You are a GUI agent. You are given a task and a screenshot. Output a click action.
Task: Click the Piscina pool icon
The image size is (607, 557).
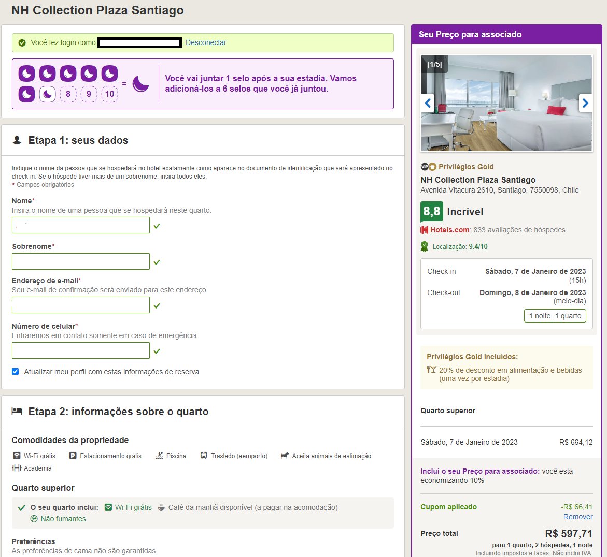pos(159,456)
